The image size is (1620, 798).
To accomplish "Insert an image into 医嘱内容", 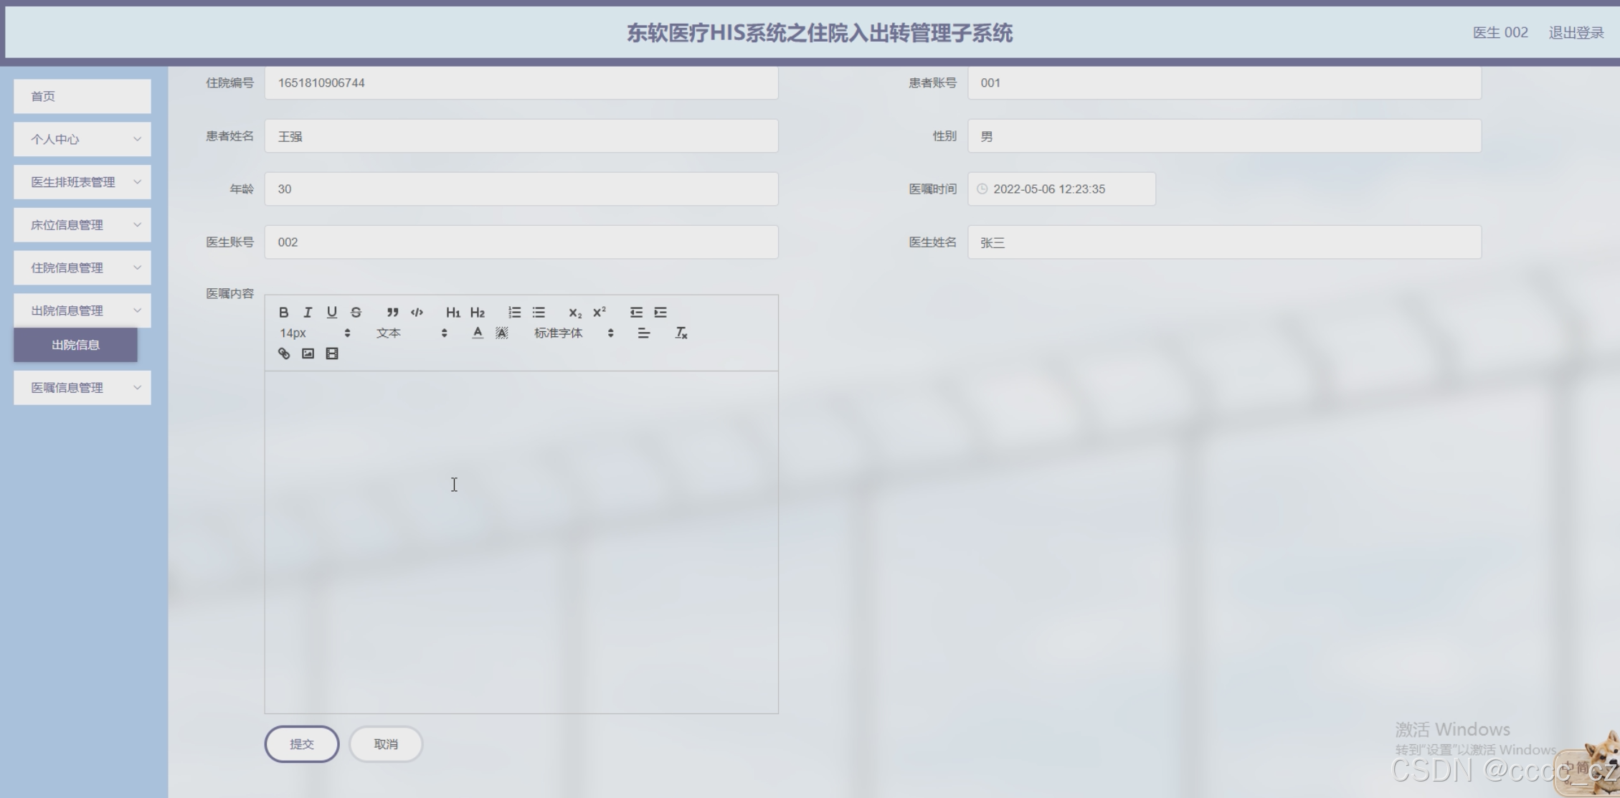I will 308,353.
